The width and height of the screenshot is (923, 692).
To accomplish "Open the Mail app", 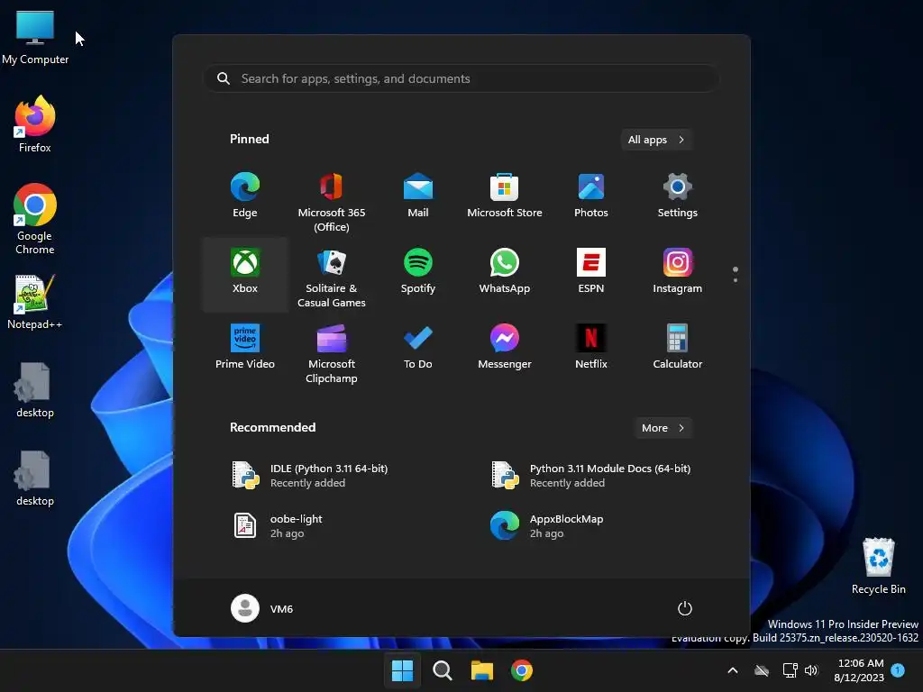I will [418, 196].
